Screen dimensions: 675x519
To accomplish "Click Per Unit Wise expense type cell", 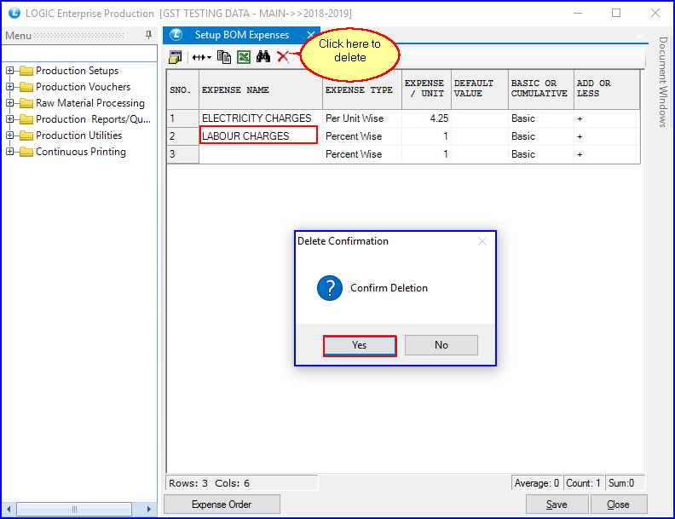I will [x=361, y=118].
